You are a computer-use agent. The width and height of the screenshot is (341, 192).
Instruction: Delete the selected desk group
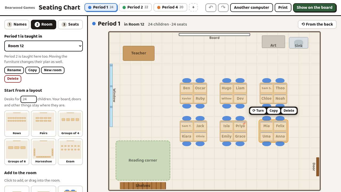pyautogui.click(x=289, y=111)
